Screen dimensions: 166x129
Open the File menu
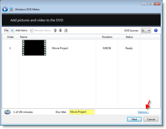pos(7,31)
